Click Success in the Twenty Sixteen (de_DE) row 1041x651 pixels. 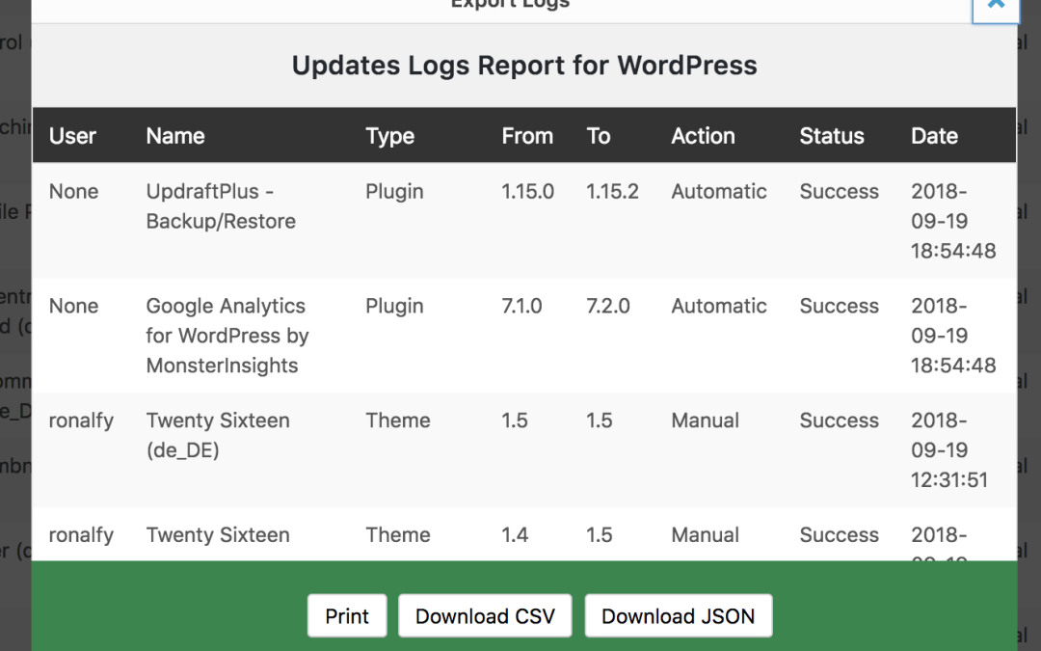click(x=840, y=420)
